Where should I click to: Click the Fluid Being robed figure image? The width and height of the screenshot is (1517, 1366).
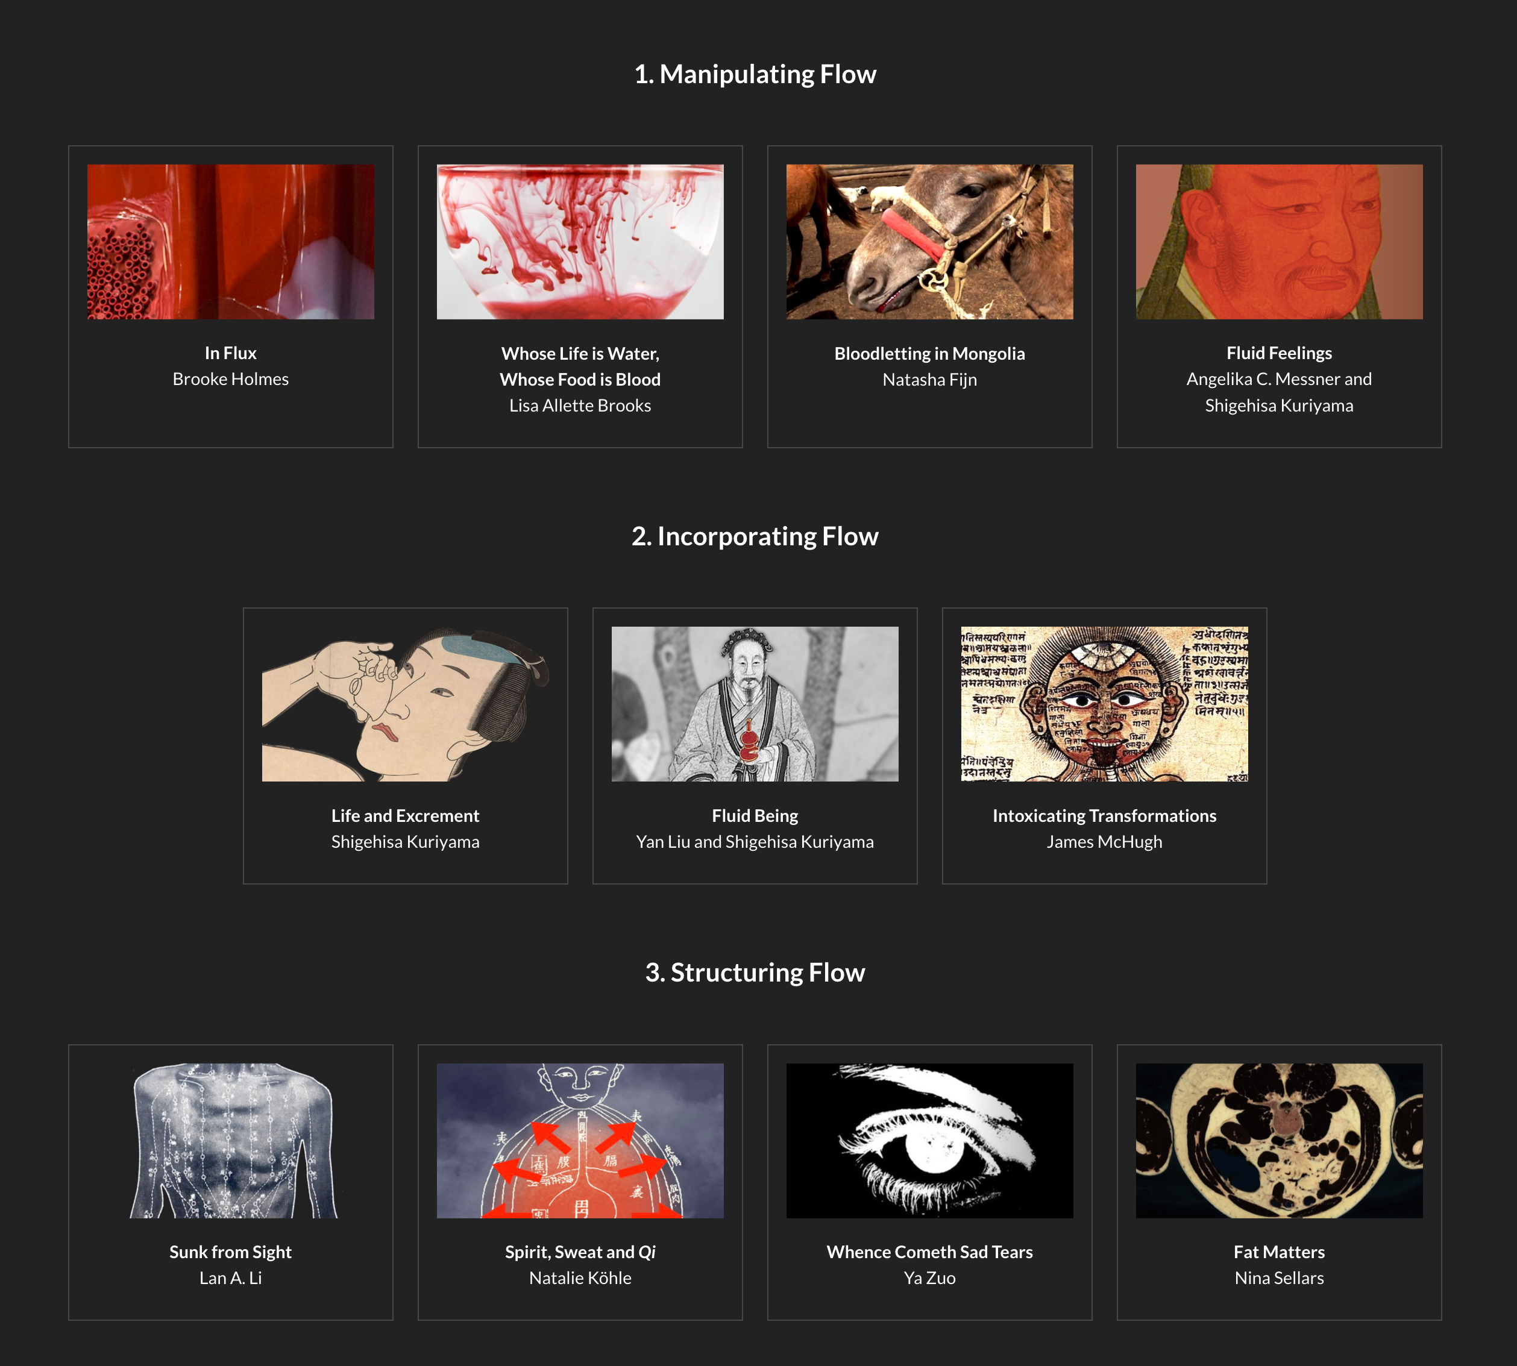(755, 704)
